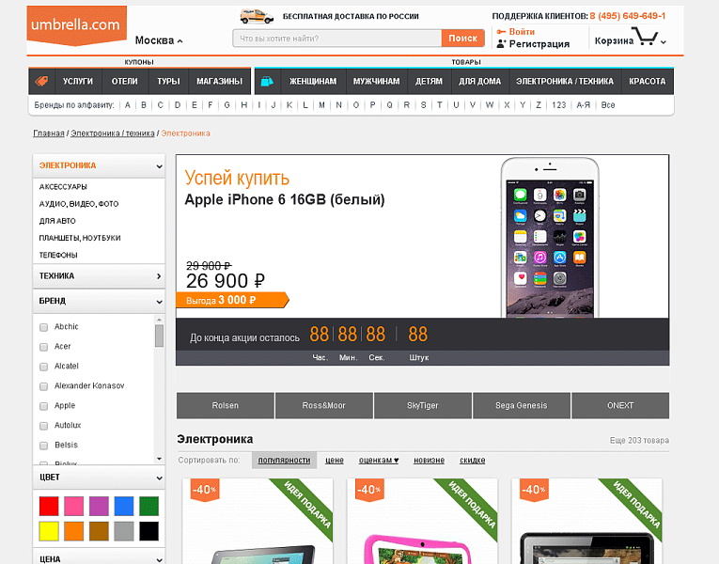This screenshot has width=719, height=564.
Task: Click the orange coupon tag icon
Action: (x=41, y=81)
